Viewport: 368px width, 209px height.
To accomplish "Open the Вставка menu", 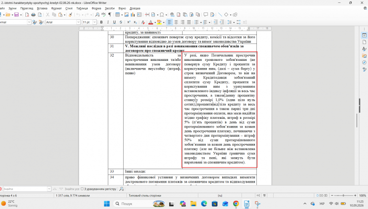I will (x=42, y=8).
